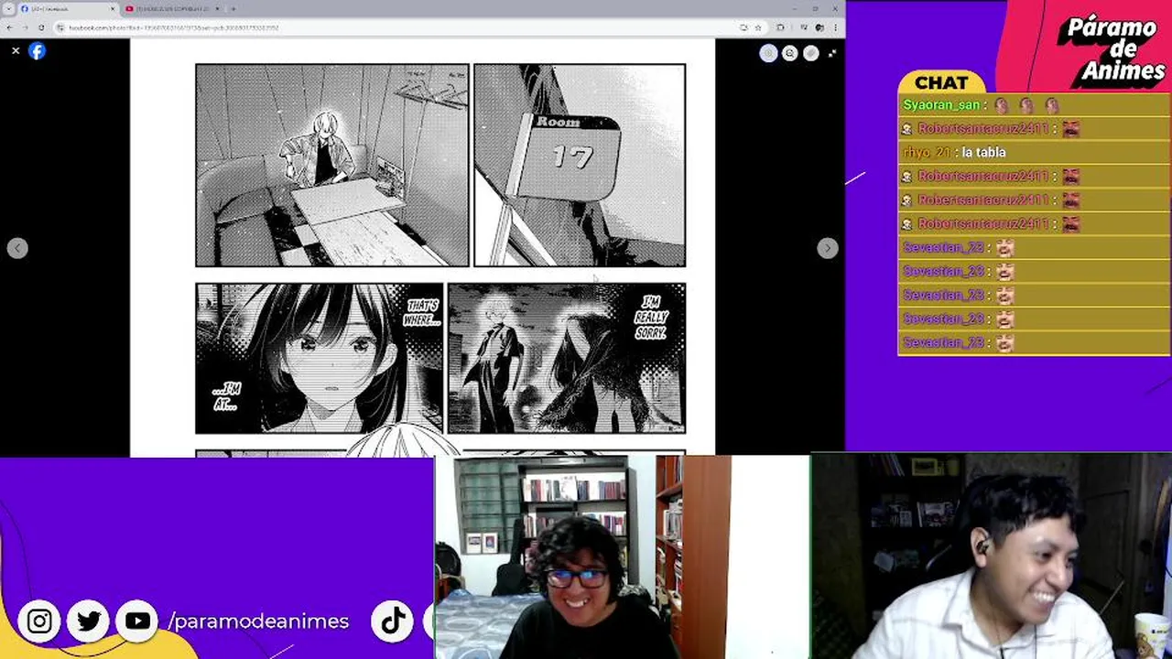Click the TikTok icon
The image size is (1172, 659).
point(394,621)
